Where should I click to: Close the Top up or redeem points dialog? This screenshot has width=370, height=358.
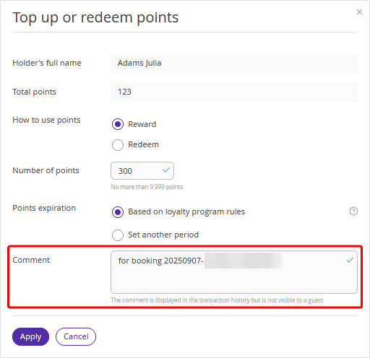click(359, 12)
